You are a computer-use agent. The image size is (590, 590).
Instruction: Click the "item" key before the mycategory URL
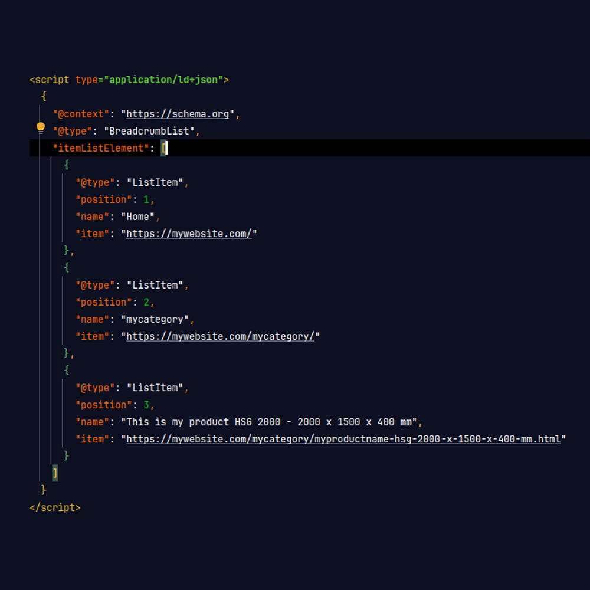[x=92, y=336]
